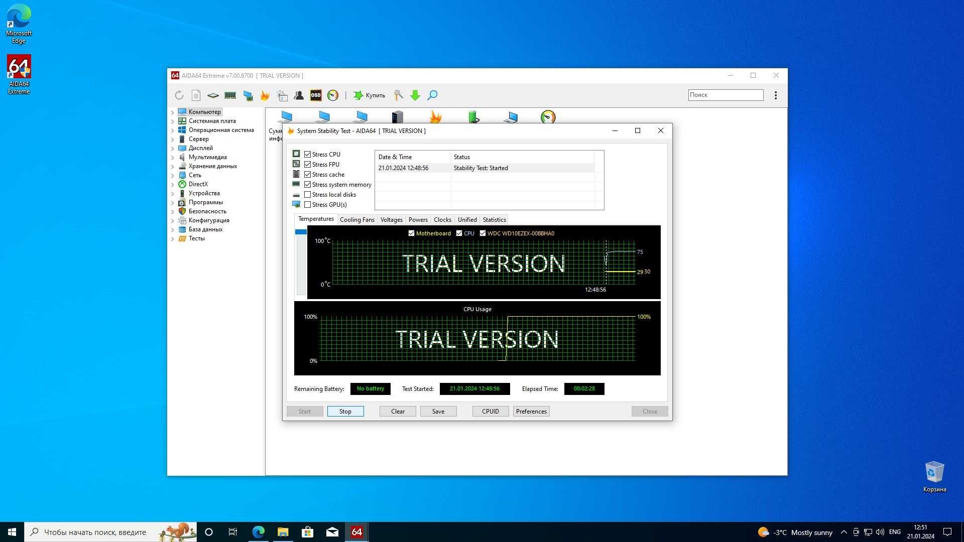The height and width of the screenshot is (542, 964).
Task: Open Microsoft Edge from the taskbar
Action: click(x=259, y=532)
